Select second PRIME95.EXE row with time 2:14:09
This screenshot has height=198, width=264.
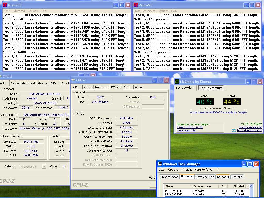point(206,194)
